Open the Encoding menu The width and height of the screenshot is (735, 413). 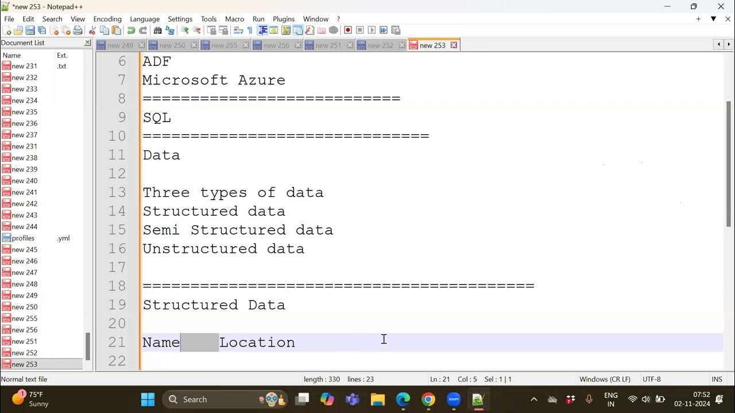107,19
